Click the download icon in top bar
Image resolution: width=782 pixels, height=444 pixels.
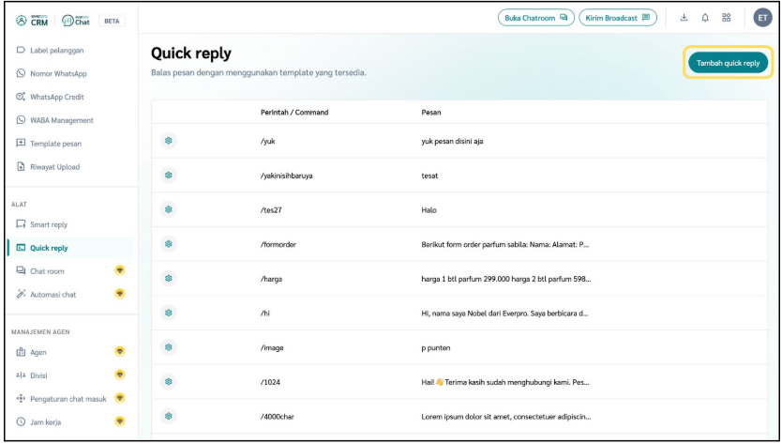pos(684,18)
